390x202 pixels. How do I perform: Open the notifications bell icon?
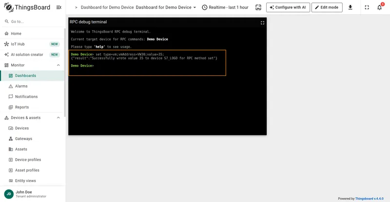click(x=380, y=7)
